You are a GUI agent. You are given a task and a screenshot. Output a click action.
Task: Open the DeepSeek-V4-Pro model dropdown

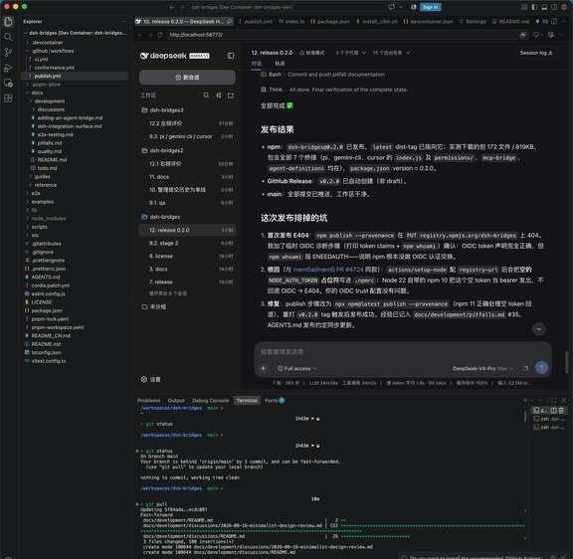(x=483, y=368)
